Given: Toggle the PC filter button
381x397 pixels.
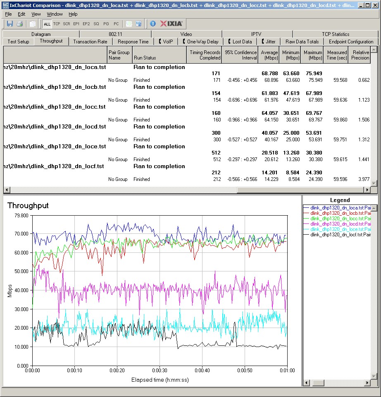Looking at the screenshot, I should [116, 24].
